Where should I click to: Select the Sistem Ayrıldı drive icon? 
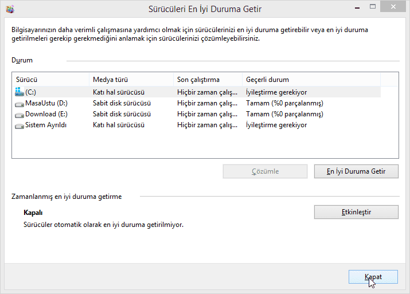pyautogui.click(x=19, y=126)
